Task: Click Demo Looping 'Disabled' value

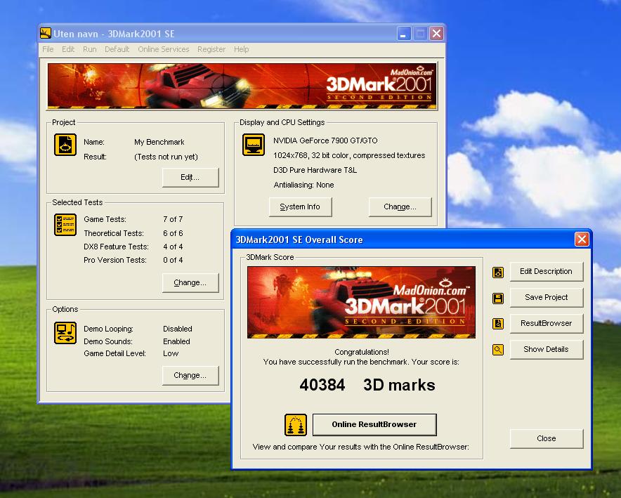Action: (178, 329)
